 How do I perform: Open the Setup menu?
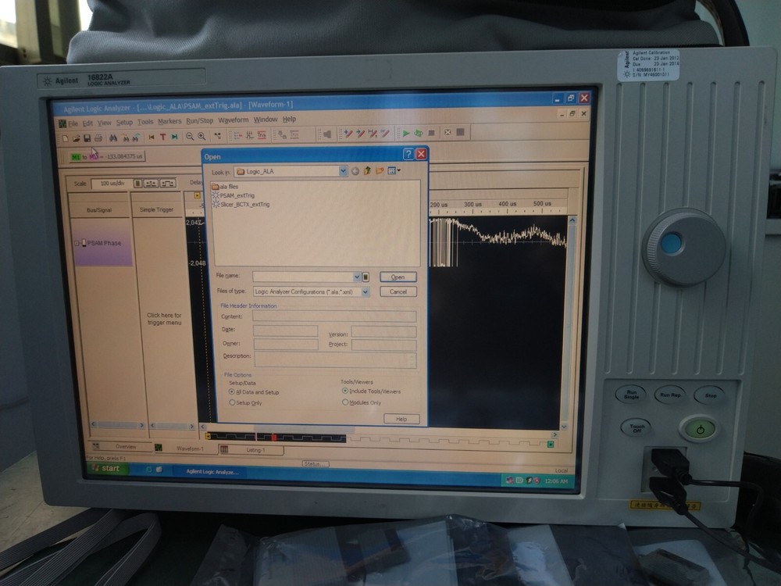(124, 122)
